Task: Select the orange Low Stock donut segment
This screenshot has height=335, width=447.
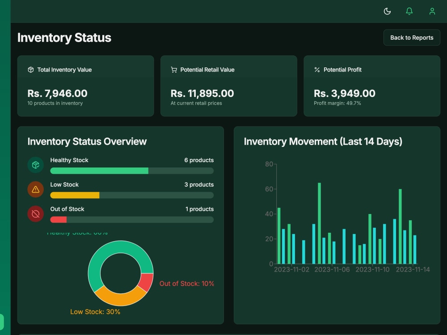Action: 120,299
